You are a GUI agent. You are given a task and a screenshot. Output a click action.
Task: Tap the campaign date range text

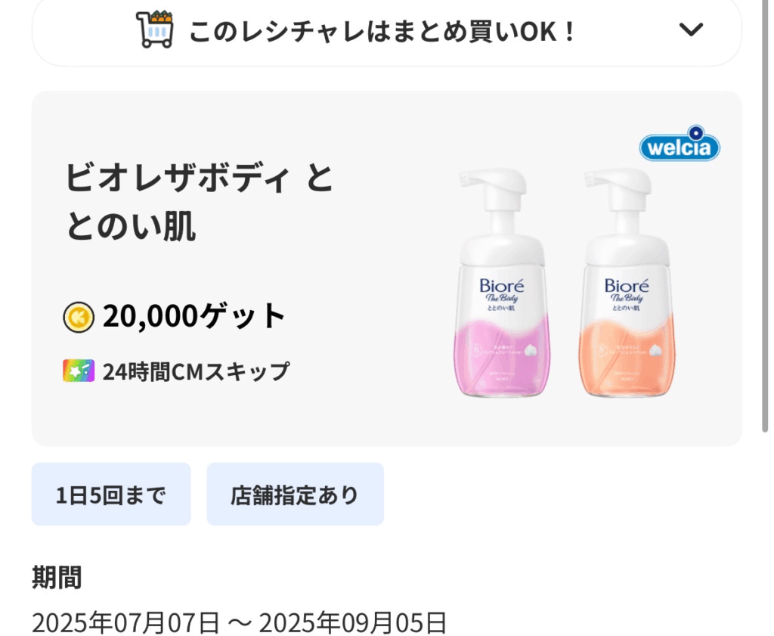240,622
